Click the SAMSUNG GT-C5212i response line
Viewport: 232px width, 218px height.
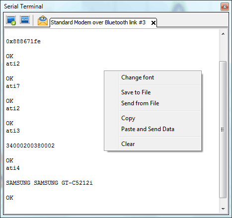(x=49, y=183)
